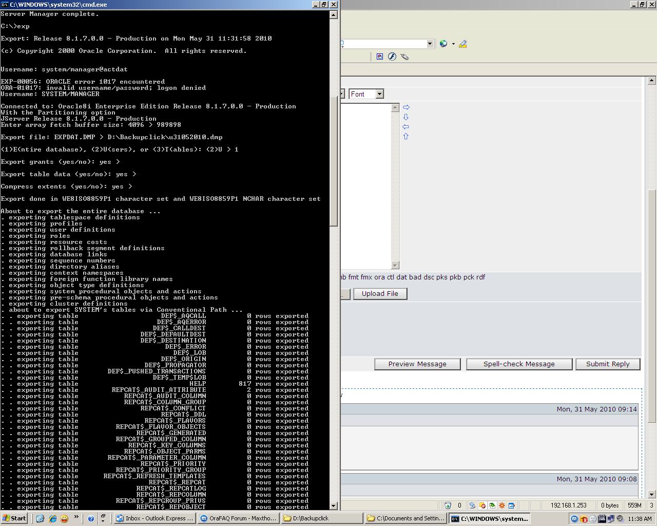Viewport: 657px width, 526px height.
Task: Click the blue picture-frame icon next to Flash icon
Action: click(380, 57)
